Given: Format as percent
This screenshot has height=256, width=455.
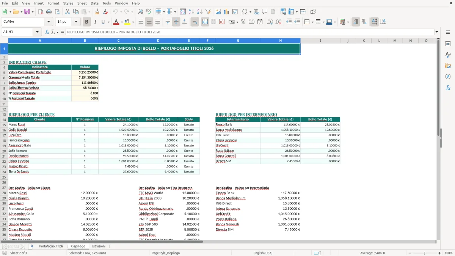Looking at the screenshot, I should point(243,22).
